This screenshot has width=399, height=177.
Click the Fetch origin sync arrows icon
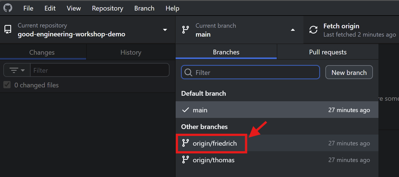[313, 30]
